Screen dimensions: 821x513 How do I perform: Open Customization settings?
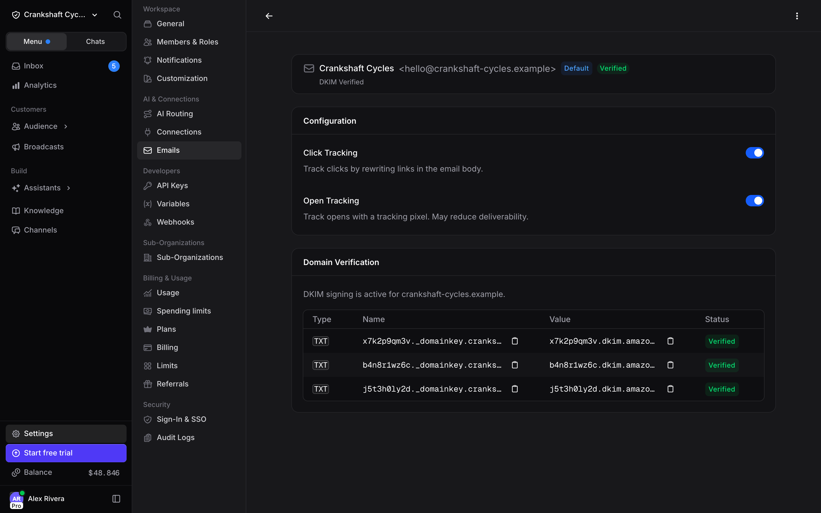[x=189, y=78]
